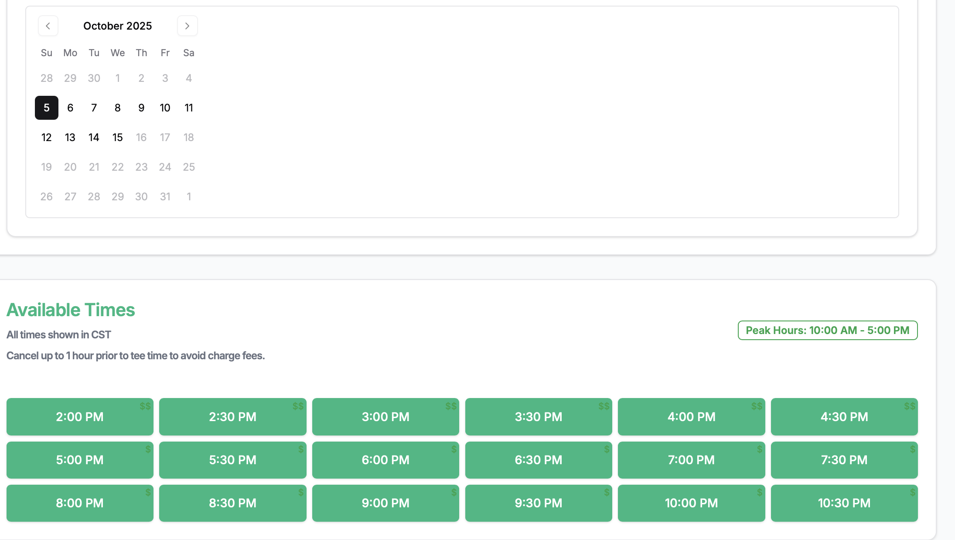The height and width of the screenshot is (540, 955).
Task: Book the latest 10:30 PM slot
Action: click(844, 503)
